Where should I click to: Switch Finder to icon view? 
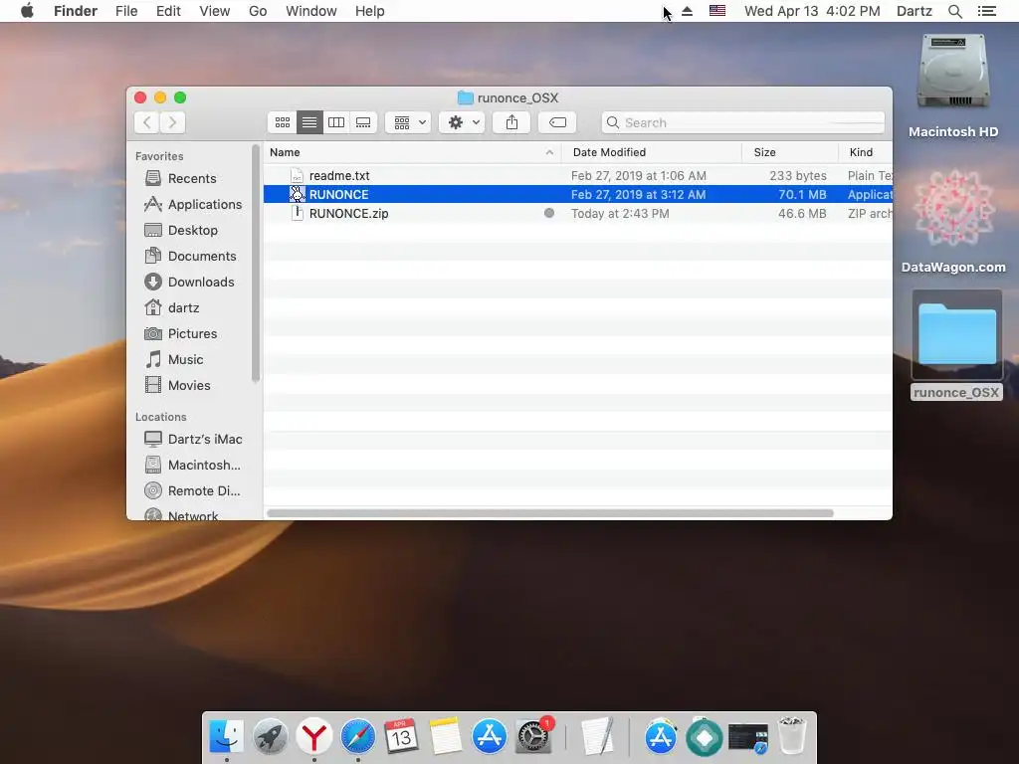(282, 122)
